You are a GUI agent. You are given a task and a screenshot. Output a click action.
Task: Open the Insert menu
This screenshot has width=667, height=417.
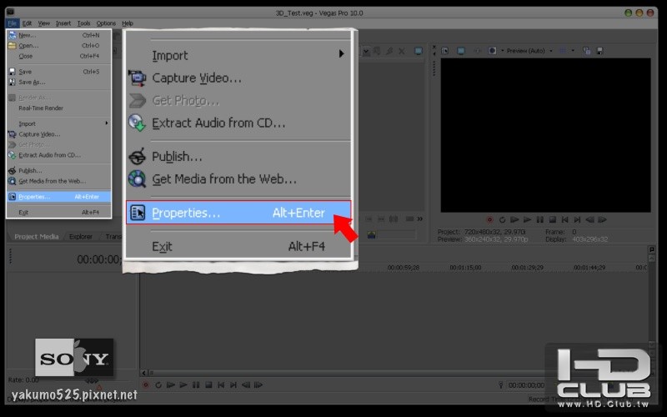tap(63, 23)
